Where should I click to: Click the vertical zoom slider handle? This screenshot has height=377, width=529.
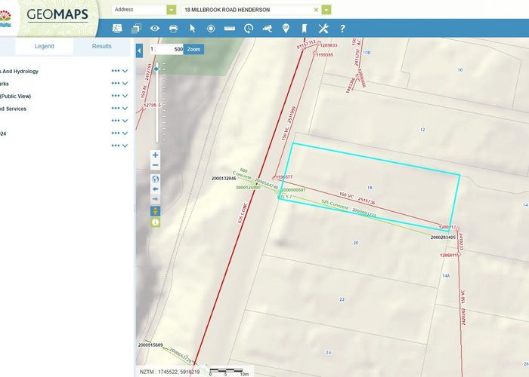156,69
